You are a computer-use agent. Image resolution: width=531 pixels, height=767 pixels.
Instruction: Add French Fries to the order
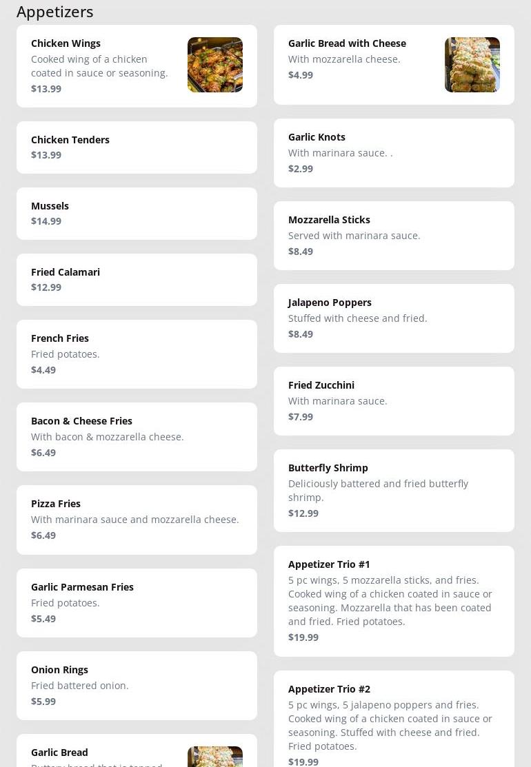pos(137,354)
